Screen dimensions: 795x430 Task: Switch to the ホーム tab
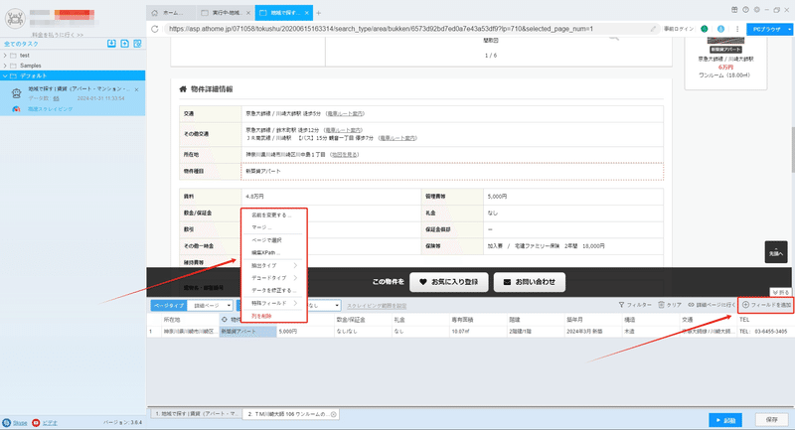[x=171, y=13]
